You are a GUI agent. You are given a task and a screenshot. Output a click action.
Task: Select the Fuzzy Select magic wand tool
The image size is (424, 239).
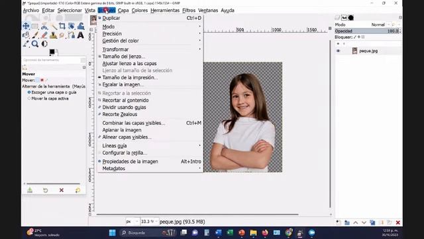click(54, 27)
